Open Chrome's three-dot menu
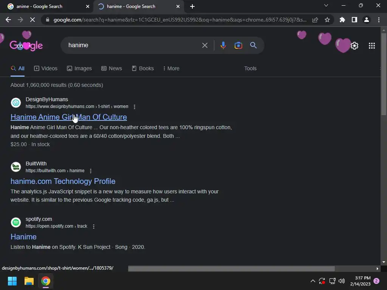Screen dimensions: 387x290 pos(379,20)
